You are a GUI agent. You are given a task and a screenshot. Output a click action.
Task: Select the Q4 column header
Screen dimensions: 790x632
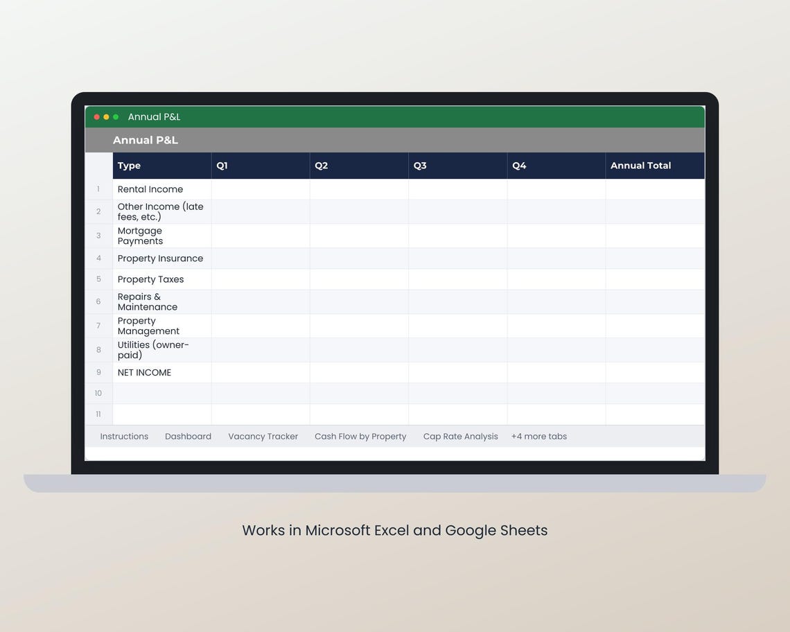[556, 166]
